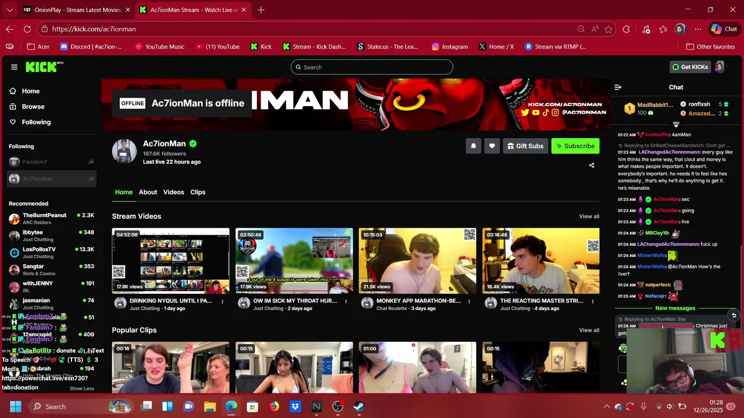Image resolution: width=744 pixels, height=418 pixels.
Task: Open LosPollosTV recommended channel
Action: coord(51,253)
